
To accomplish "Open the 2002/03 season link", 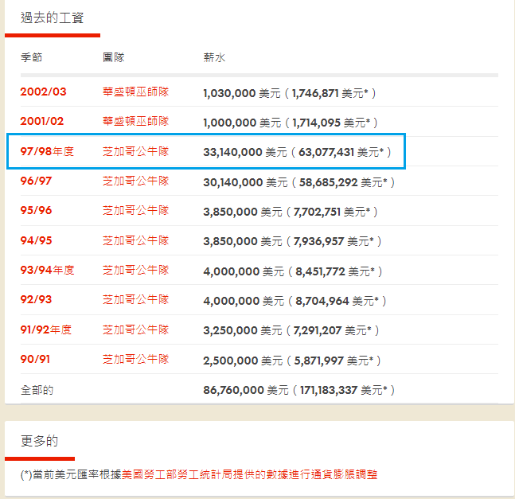I will point(44,92).
